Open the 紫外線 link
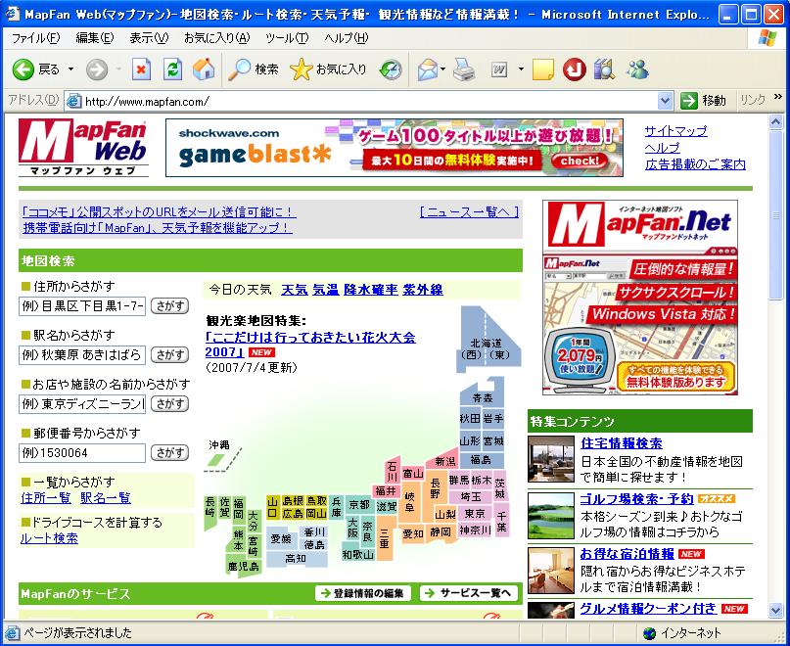The width and height of the screenshot is (790, 646). point(423,290)
